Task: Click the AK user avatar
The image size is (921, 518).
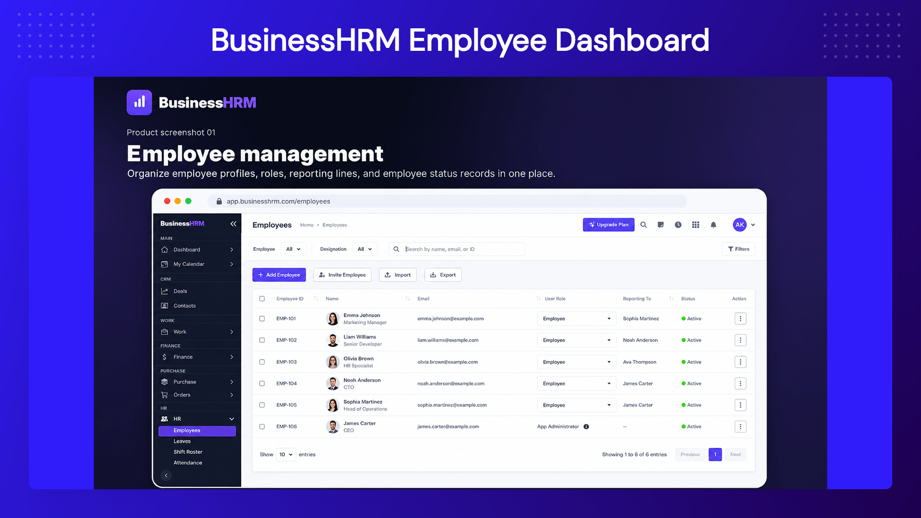Action: [740, 224]
